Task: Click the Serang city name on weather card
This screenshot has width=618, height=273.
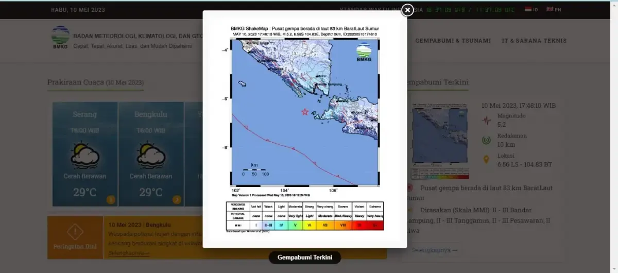Action: 85,114
